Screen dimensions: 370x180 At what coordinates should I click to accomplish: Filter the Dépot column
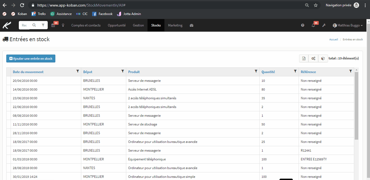(x=122, y=71)
